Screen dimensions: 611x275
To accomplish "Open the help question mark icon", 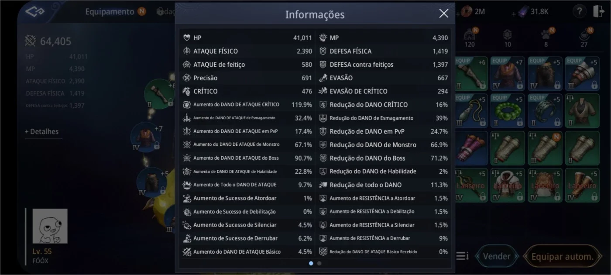I will [x=579, y=12].
